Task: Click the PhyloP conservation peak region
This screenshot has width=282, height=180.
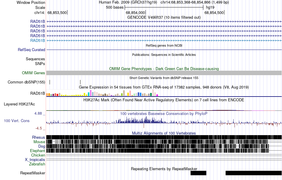Action: [140, 120]
